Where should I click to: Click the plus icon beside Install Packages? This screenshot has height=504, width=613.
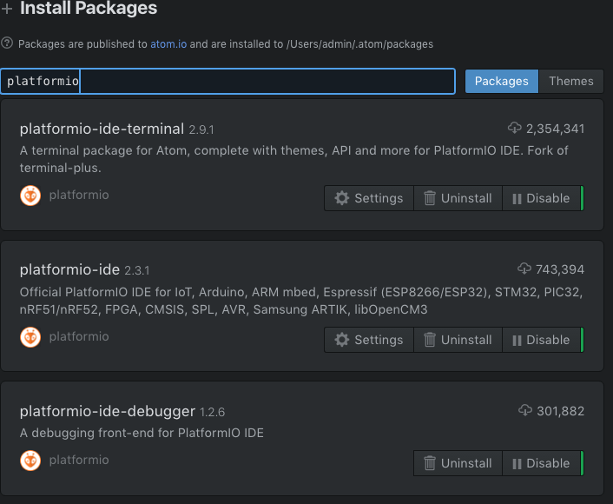coord(7,10)
